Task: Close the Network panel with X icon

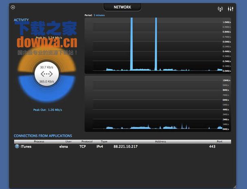Action: pyautogui.click(x=13, y=7)
